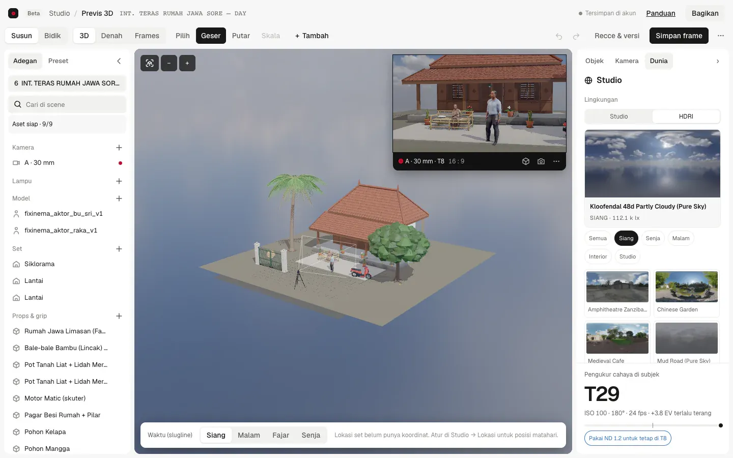Switch environment mode to Studio
The image size is (733, 458).
[x=618, y=117]
